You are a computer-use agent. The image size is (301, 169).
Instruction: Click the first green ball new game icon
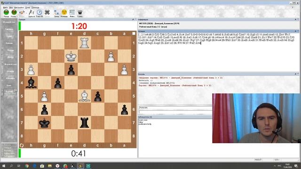pyautogui.click(x=6, y=13)
